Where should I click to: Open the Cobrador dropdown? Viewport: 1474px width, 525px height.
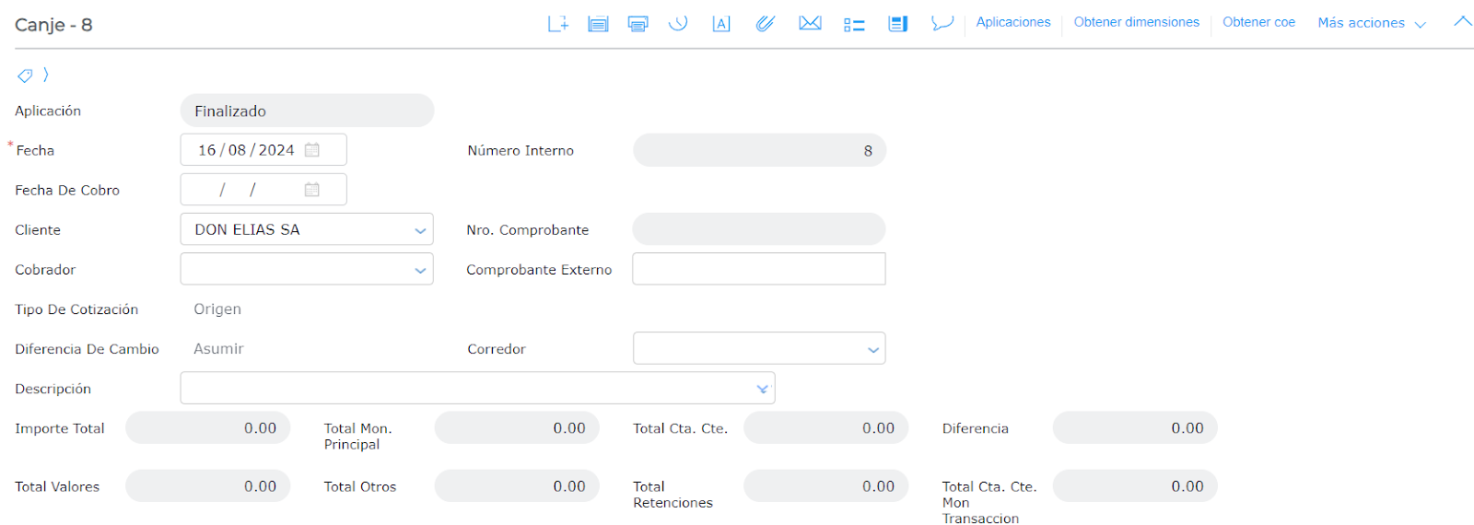tap(420, 270)
